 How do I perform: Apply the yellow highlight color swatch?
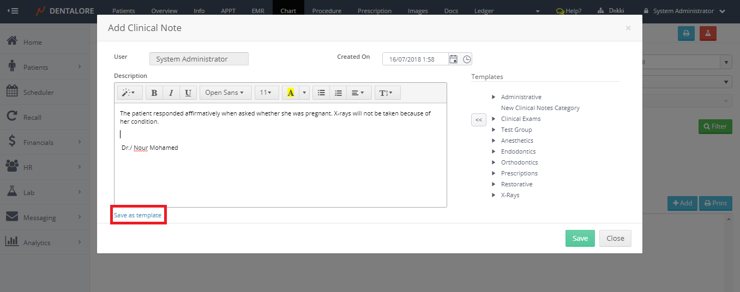click(290, 93)
